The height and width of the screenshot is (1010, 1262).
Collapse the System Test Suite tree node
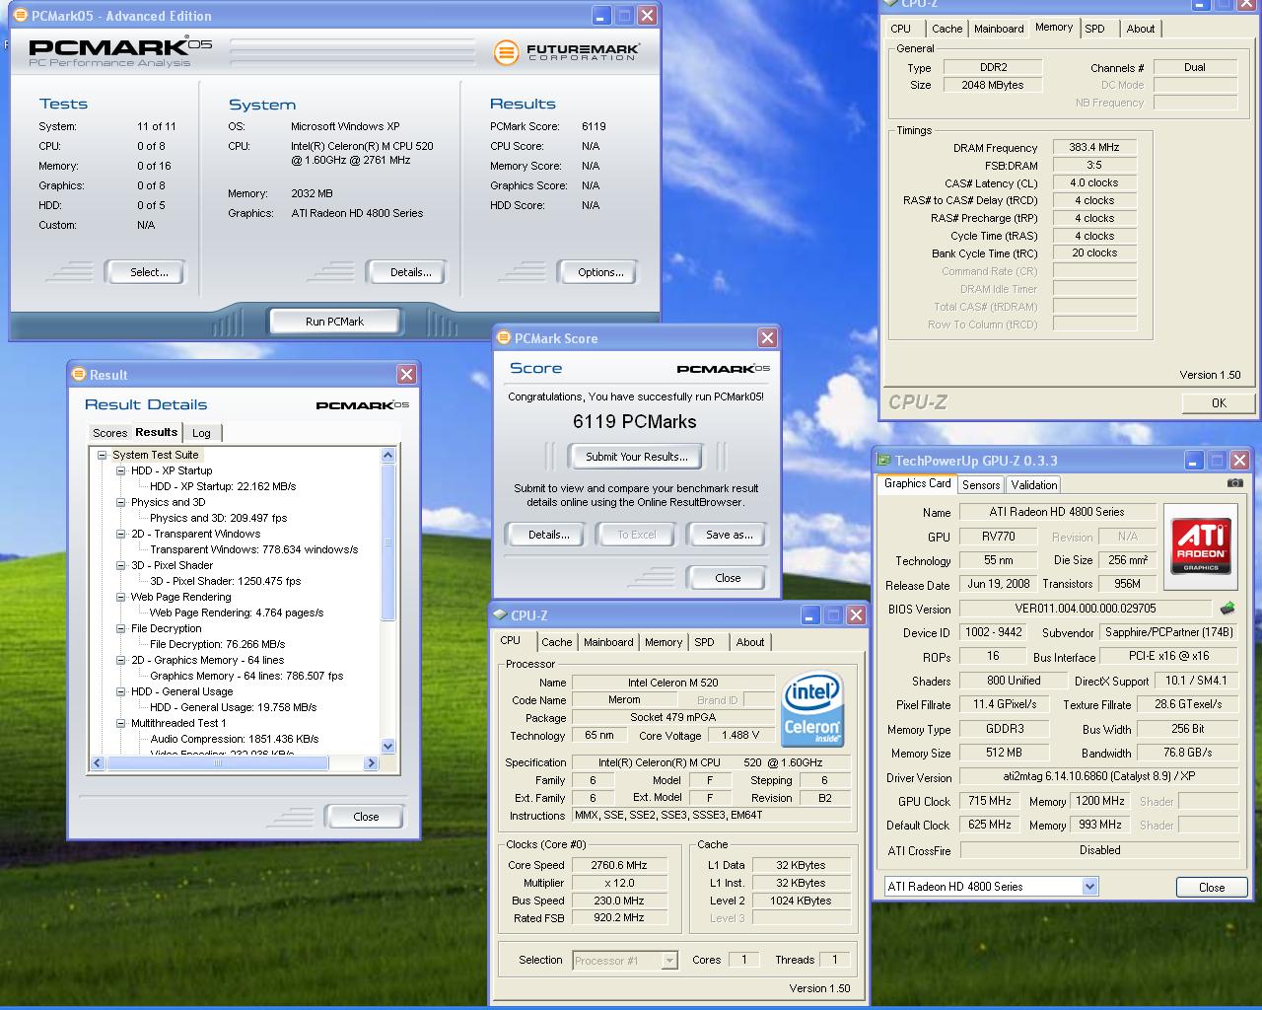[x=102, y=455]
